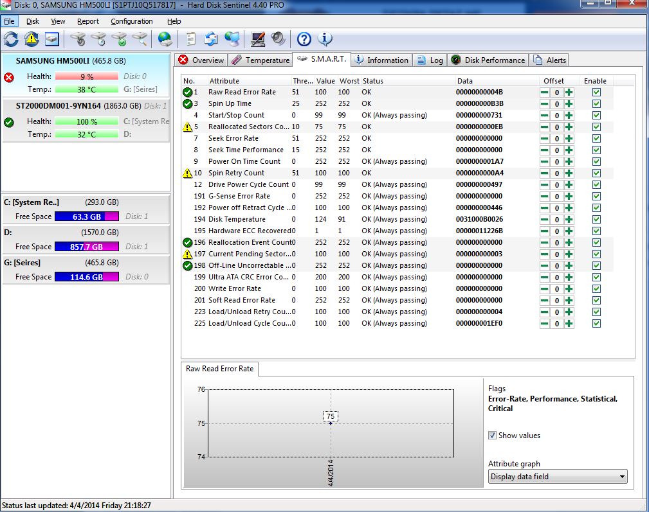Open the Disk menu
The image size is (649, 512).
pos(33,21)
